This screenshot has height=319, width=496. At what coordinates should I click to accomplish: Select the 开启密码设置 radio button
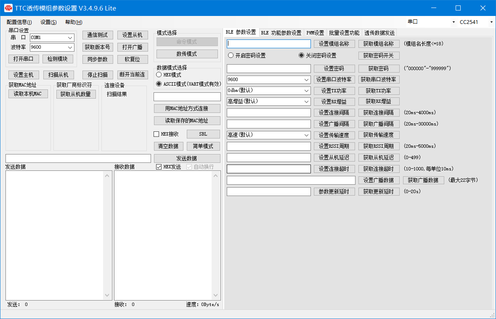(231, 55)
